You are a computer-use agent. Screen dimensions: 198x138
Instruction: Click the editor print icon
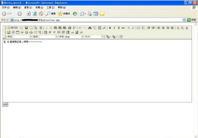tap(70, 28)
